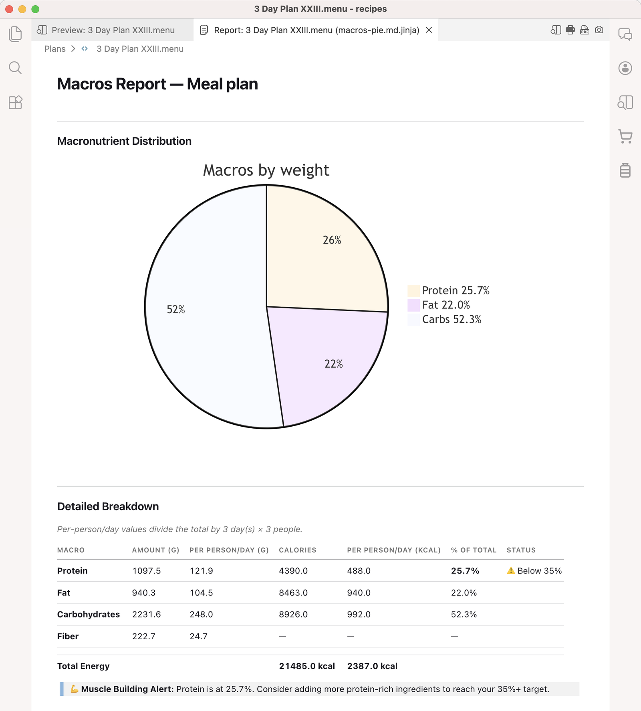This screenshot has height=711, width=641.
Task: Click the % OF TOTAL column header
Action: [x=474, y=550]
